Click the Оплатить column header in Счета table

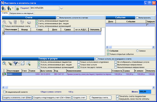(x=95, y=29)
